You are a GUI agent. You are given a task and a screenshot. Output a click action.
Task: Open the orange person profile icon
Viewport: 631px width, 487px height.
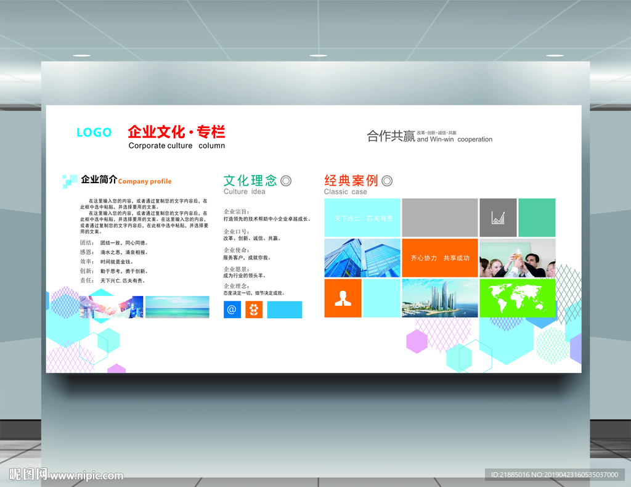pyautogui.click(x=343, y=298)
